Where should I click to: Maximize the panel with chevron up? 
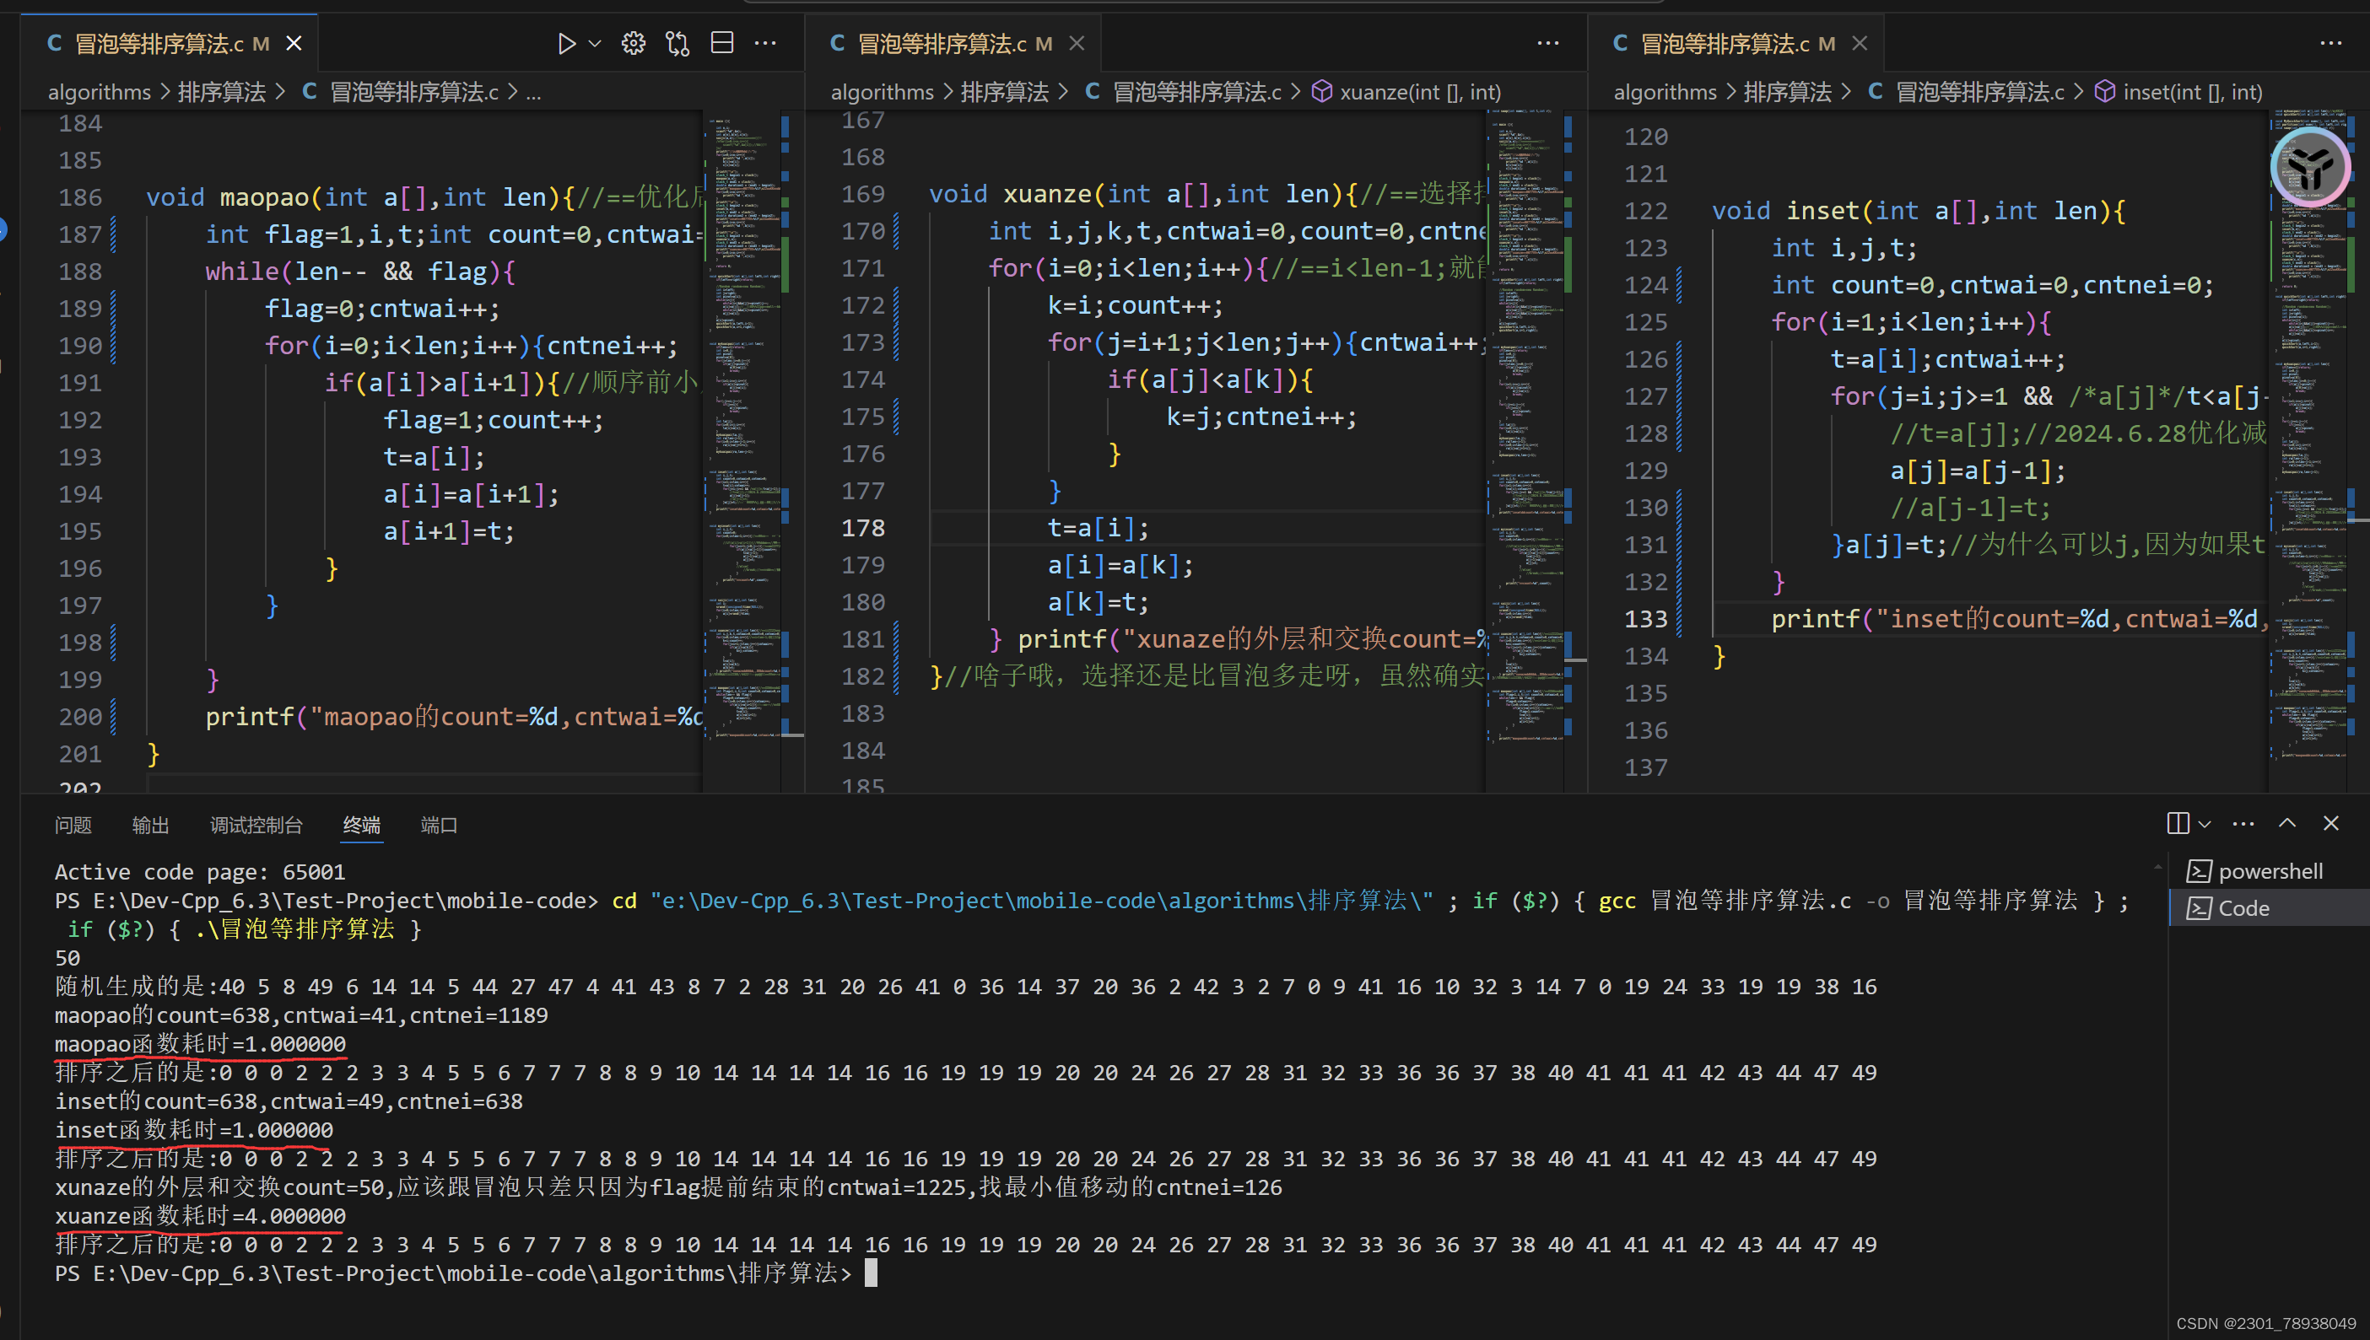(2287, 823)
